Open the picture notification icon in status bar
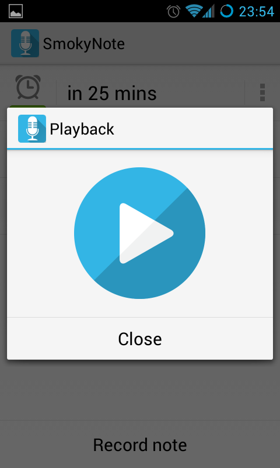The width and height of the screenshot is (280, 468). point(16,11)
